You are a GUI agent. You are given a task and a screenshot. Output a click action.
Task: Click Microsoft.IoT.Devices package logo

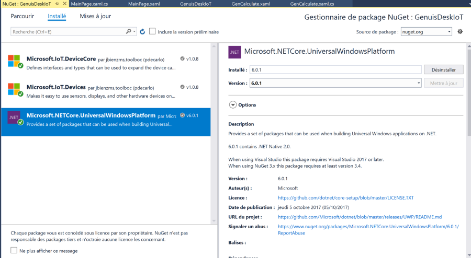[14, 89]
